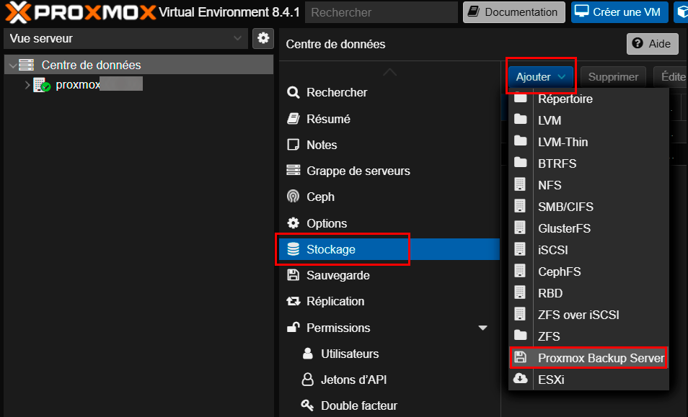Click the Double facteur key icon
688x417 pixels.
(308, 405)
